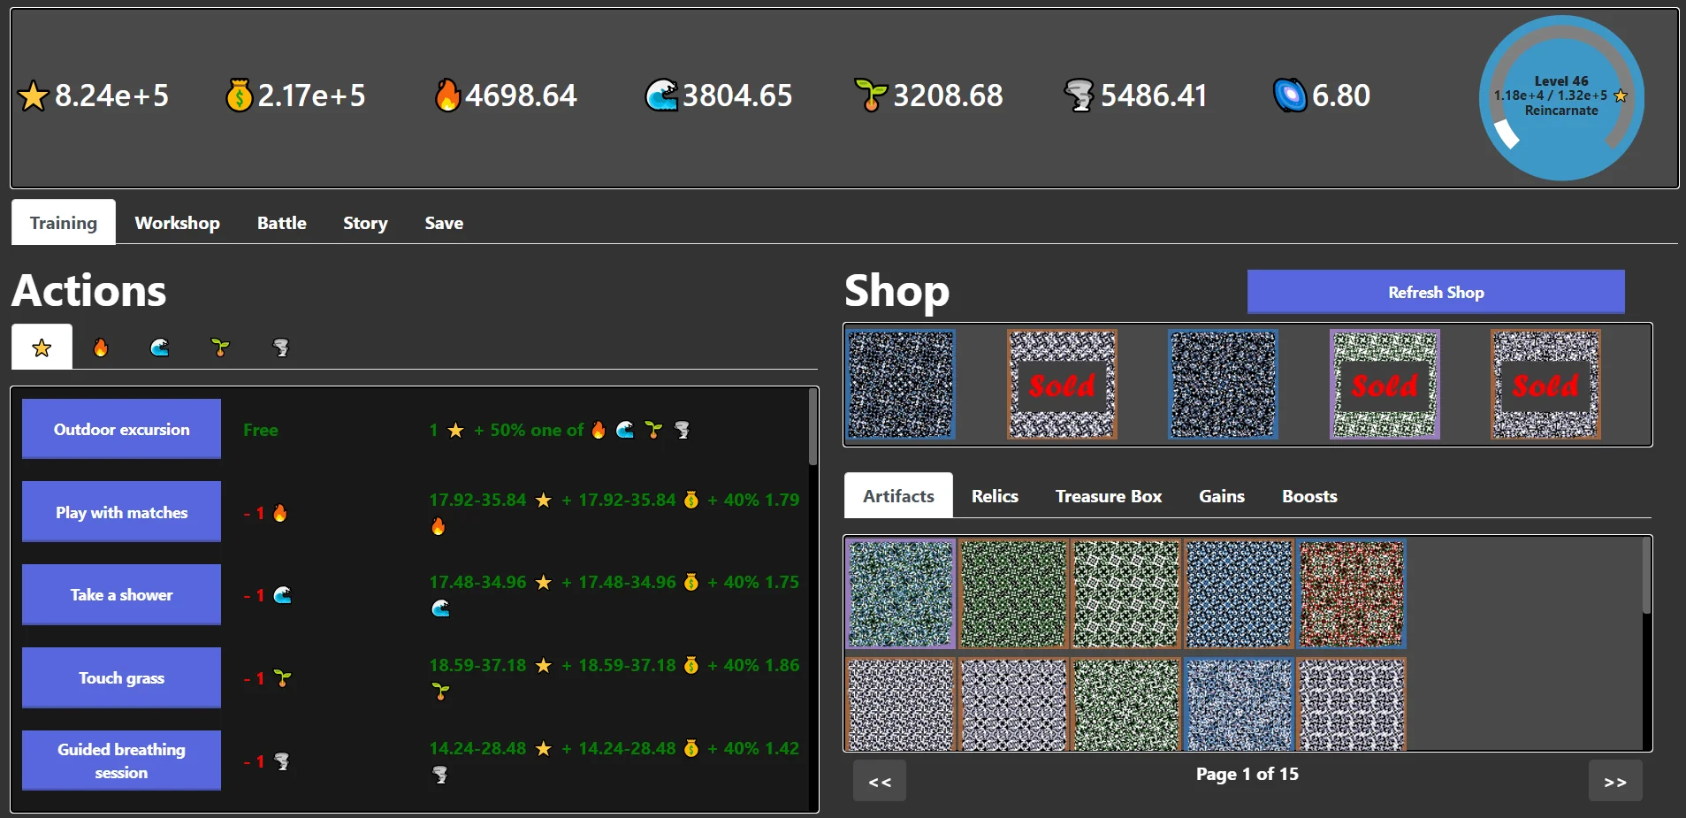Click the blue portal icon beside 6.80
This screenshot has height=818, width=1686.
[1290, 96]
